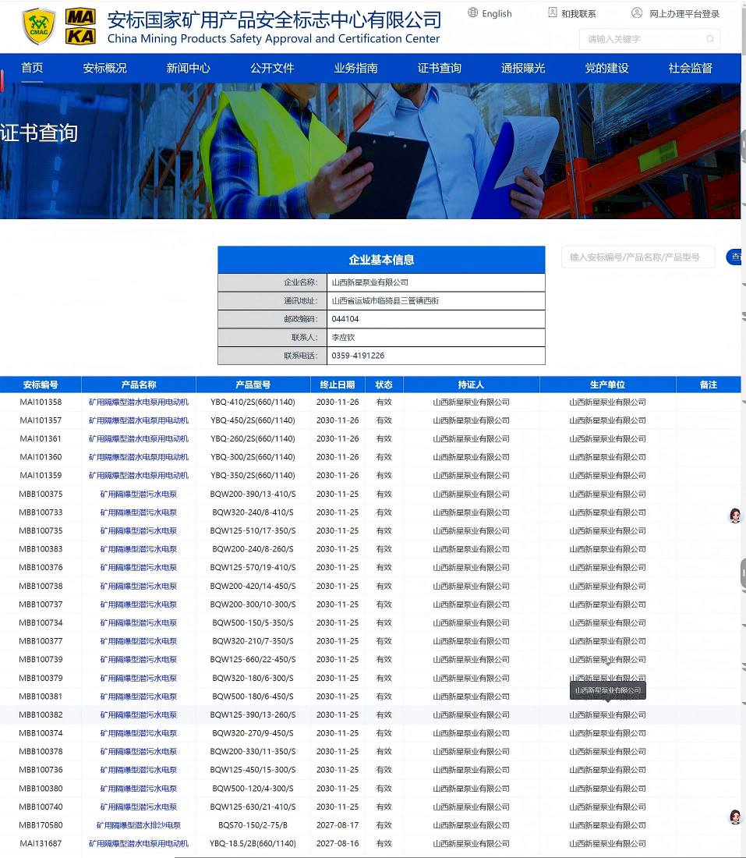Screen dimensions: 746x858
Task: Open product name link for MBB100375 row
Action: click(138, 495)
